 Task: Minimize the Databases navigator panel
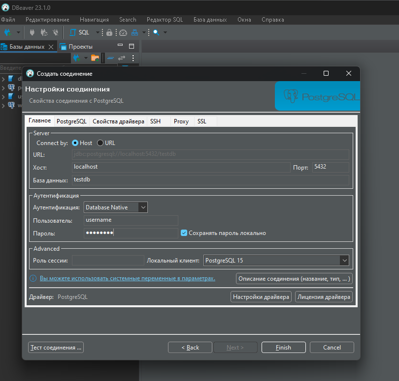click(x=120, y=45)
